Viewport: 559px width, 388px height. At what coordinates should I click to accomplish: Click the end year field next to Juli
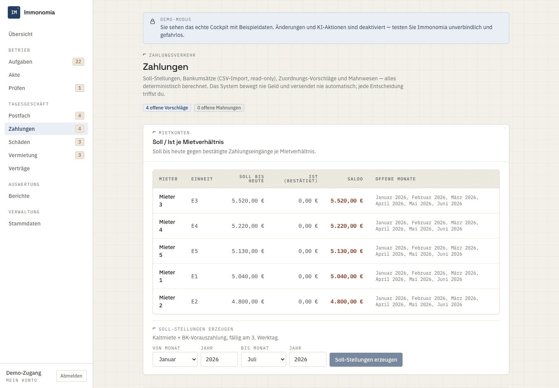point(308,359)
